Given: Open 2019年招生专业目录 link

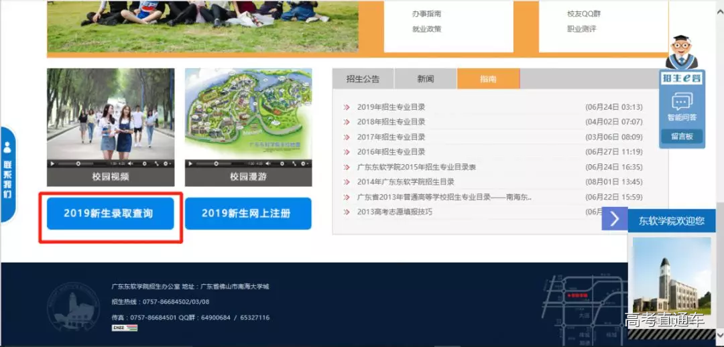Looking at the screenshot, I should pyautogui.click(x=391, y=107).
